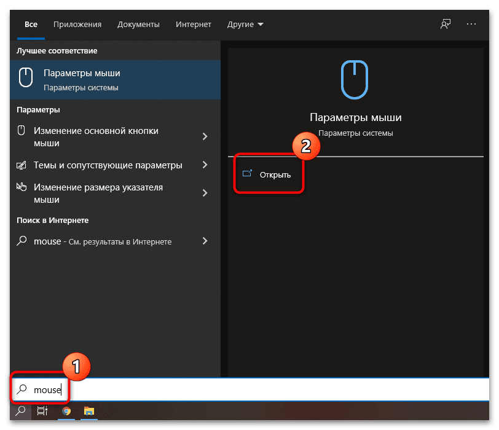Screen dimensions: 499x430
Task: Click taskbar search button
Action: pos(21,411)
